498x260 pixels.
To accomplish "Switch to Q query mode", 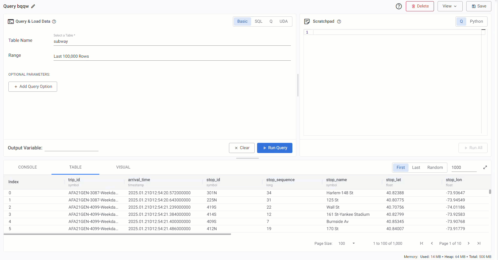I will (271, 22).
